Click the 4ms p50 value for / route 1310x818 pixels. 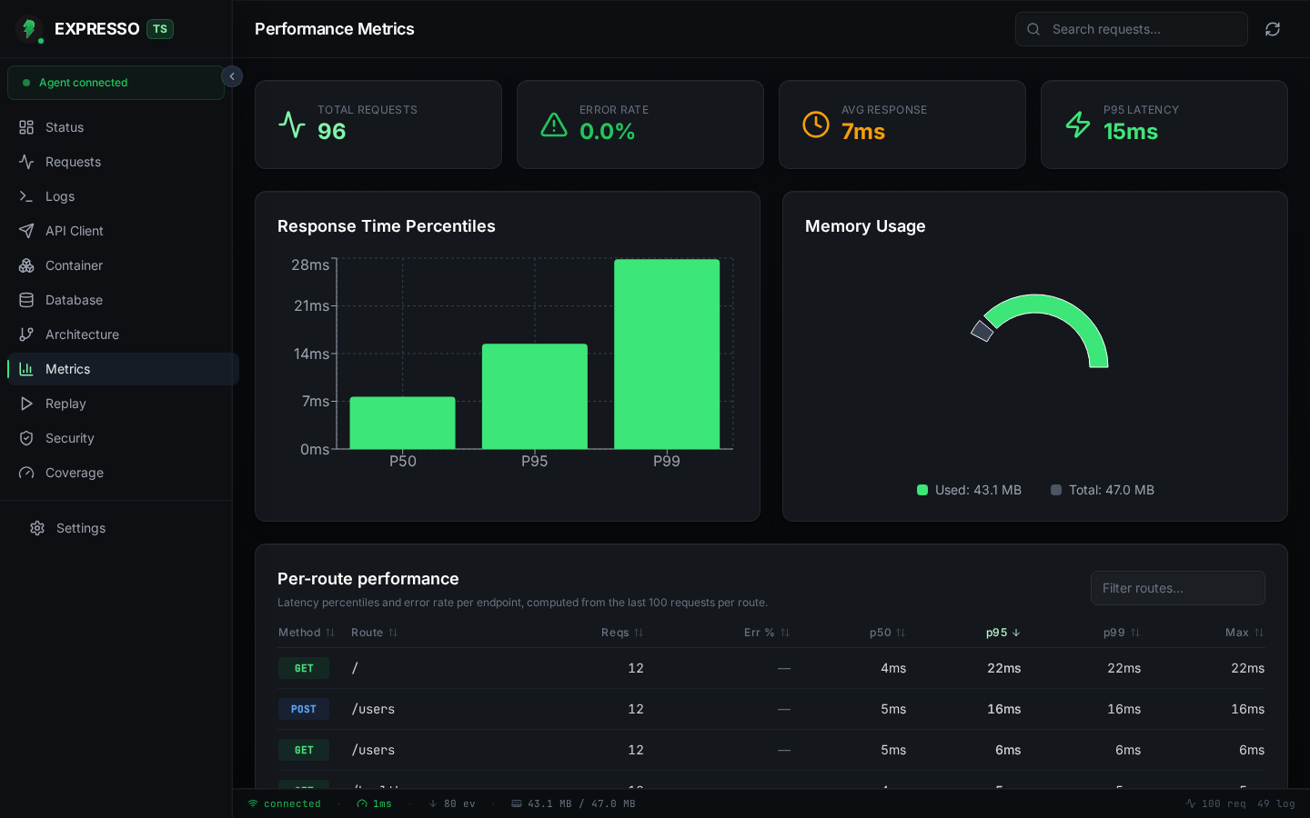click(x=893, y=668)
